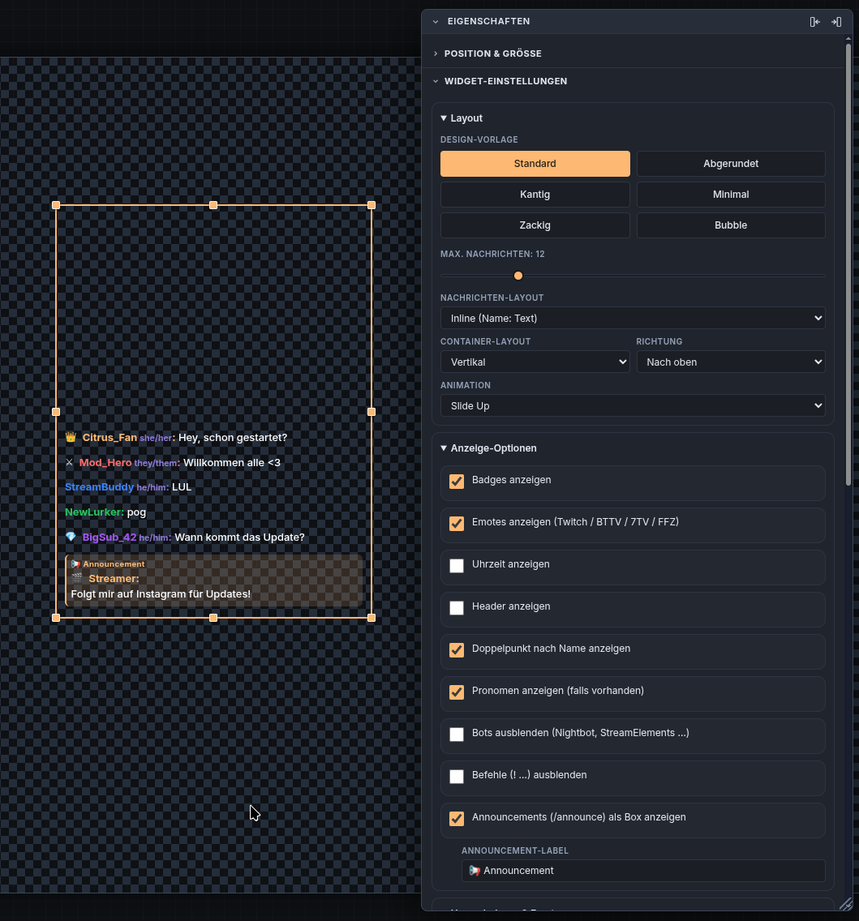Open the Richtung dropdown showing Nach oben
Viewport: 859px width, 921px height.
(x=730, y=362)
